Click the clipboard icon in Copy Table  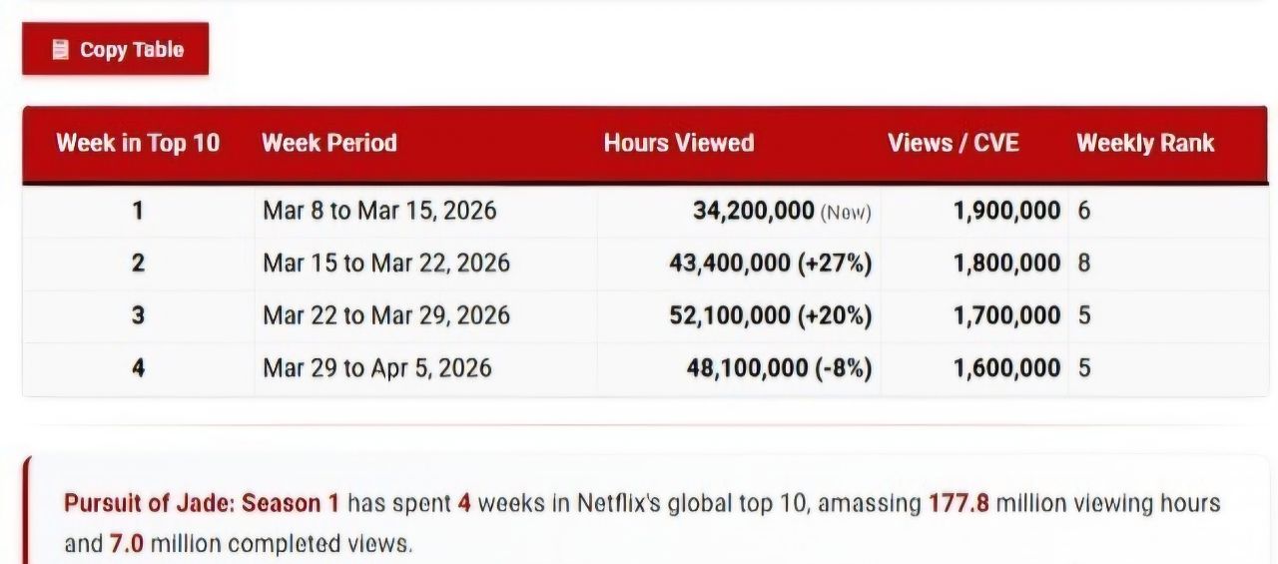[x=60, y=49]
